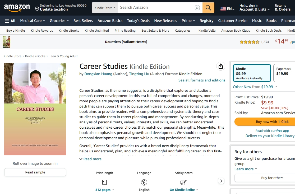295x194 pixels.
Task: Click the Sticky notes pen icon
Action: click(183, 182)
